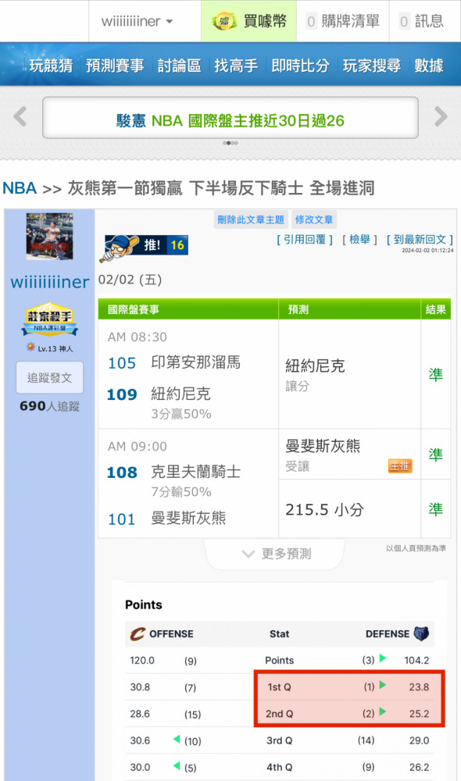Show next banner with right arrow

click(x=441, y=116)
